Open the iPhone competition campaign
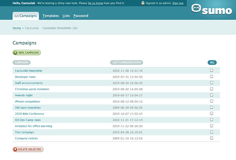This screenshot has height=160, width=236. point(28,101)
